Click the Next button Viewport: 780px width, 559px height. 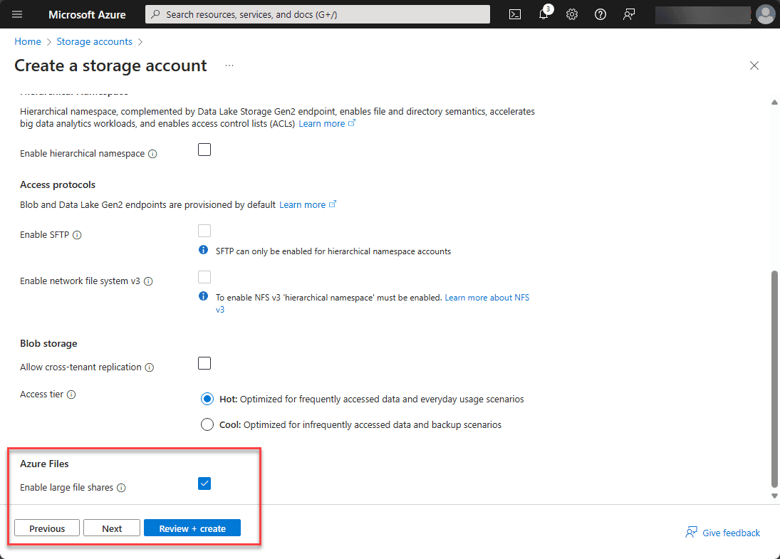tap(112, 528)
